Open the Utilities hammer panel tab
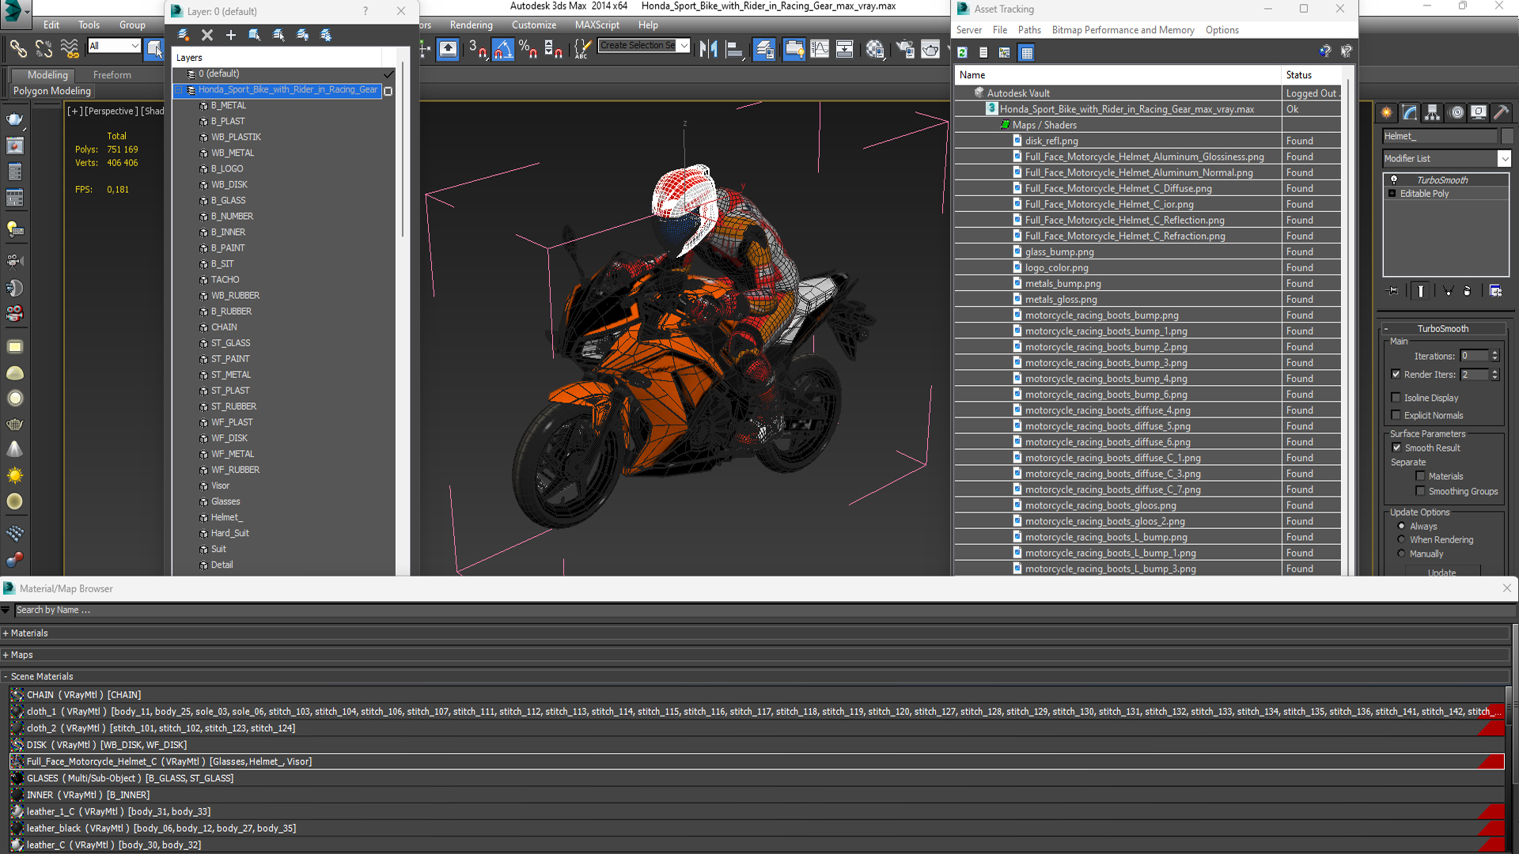 (x=1502, y=113)
